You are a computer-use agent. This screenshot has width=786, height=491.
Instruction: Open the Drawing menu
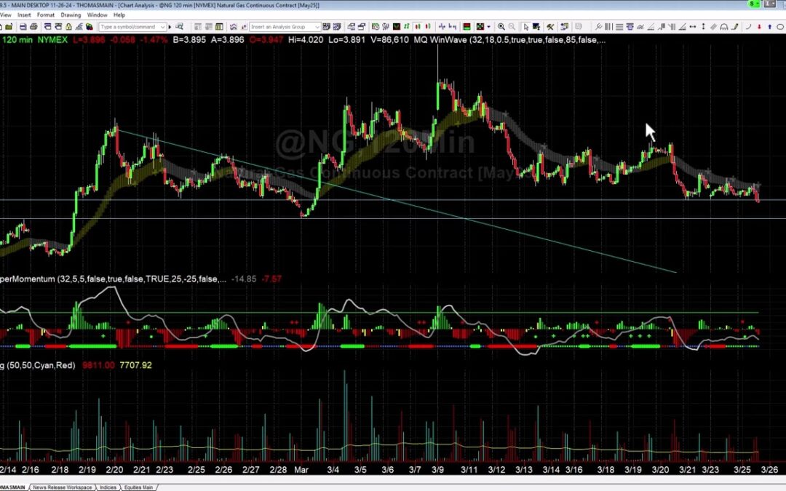pos(71,14)
